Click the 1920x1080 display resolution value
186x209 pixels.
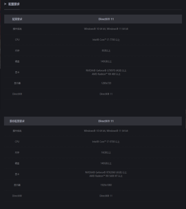106,185
